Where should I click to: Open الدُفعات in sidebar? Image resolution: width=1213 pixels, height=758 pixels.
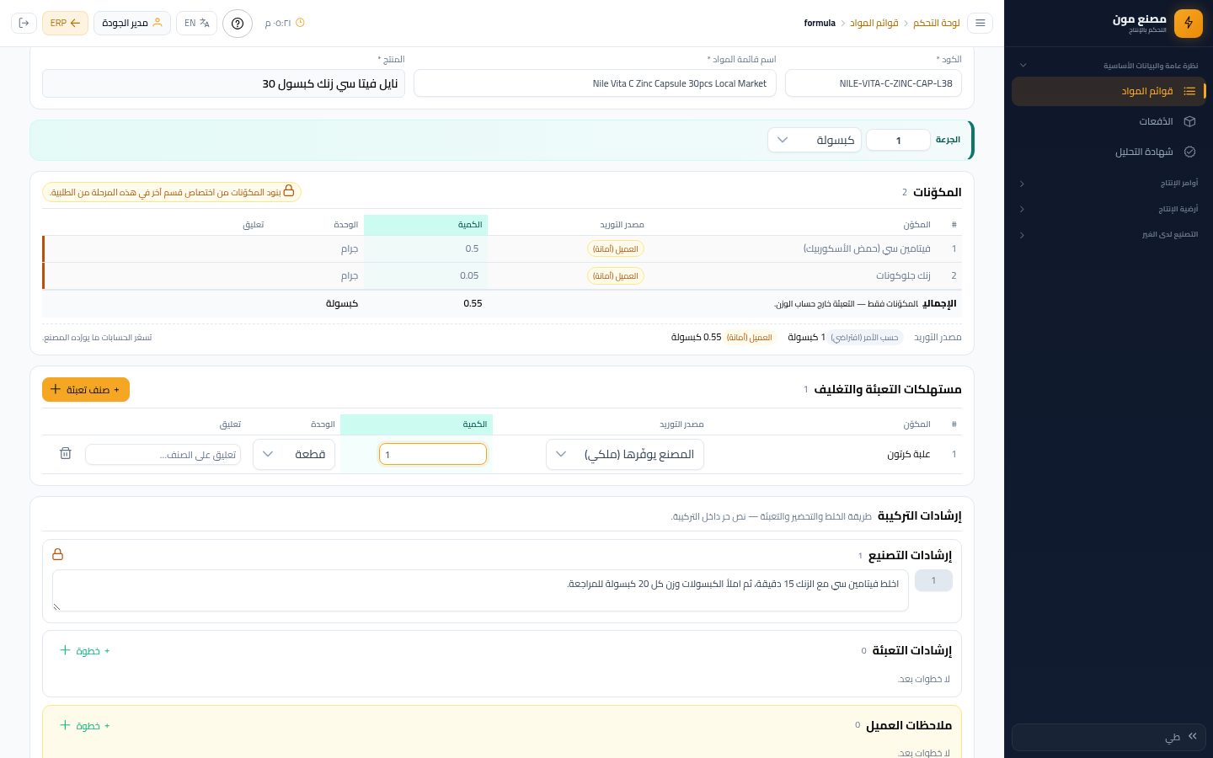pyautogui.click(x=1109, y=121)
